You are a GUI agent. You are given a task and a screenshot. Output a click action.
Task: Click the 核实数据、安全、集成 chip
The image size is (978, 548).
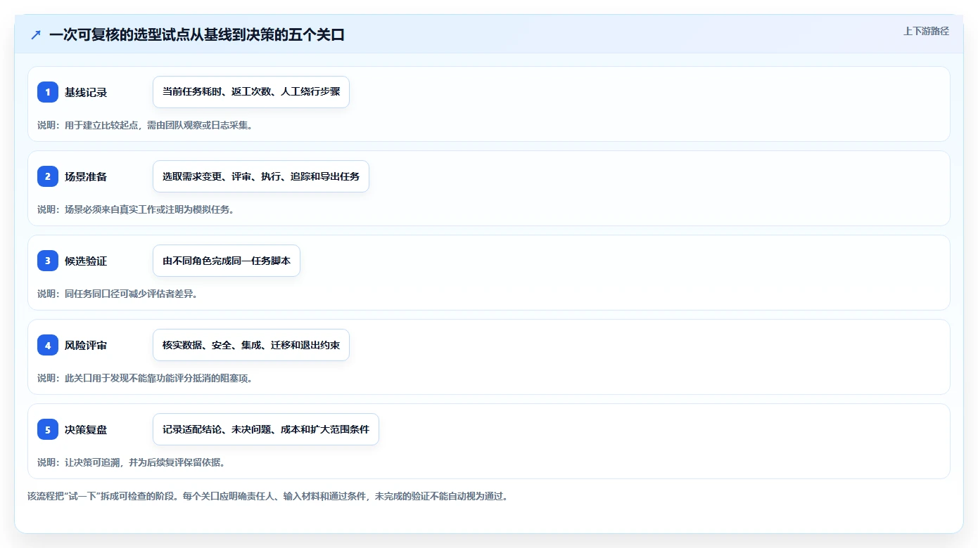251,345
